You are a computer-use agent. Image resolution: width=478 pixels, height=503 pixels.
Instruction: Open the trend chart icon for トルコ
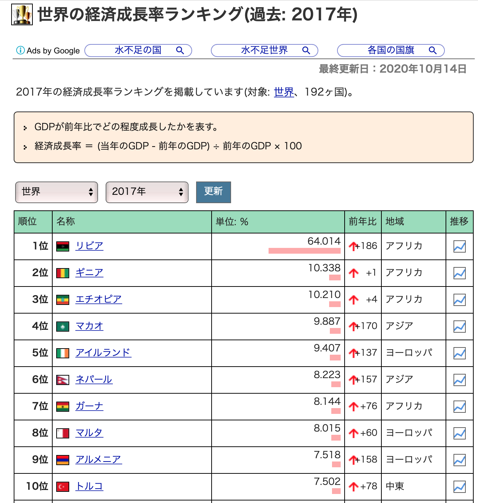pos(460,486)
